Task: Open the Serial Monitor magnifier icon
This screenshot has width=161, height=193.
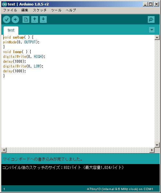Action: point(151,19)
